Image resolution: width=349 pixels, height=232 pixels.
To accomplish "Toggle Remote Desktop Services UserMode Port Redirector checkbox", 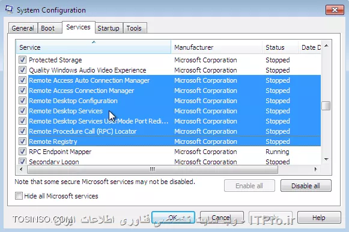I will coord(22,121).
